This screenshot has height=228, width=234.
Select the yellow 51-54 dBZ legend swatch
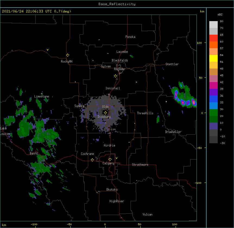213,58
